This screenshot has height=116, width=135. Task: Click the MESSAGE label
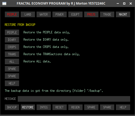point(10,99)
